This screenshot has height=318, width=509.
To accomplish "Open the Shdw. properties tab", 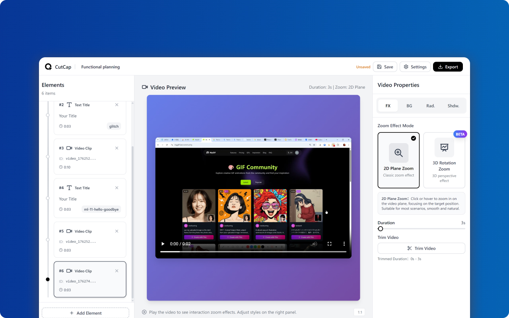I will 453,105.
